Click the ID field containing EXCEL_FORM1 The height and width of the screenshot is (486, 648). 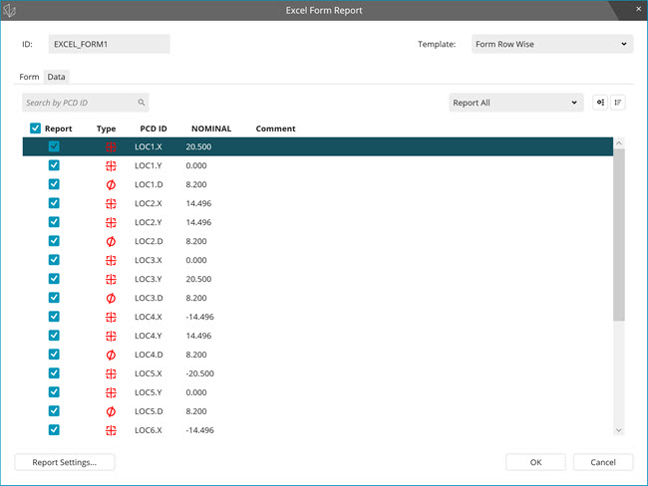[x=109, y=44]
